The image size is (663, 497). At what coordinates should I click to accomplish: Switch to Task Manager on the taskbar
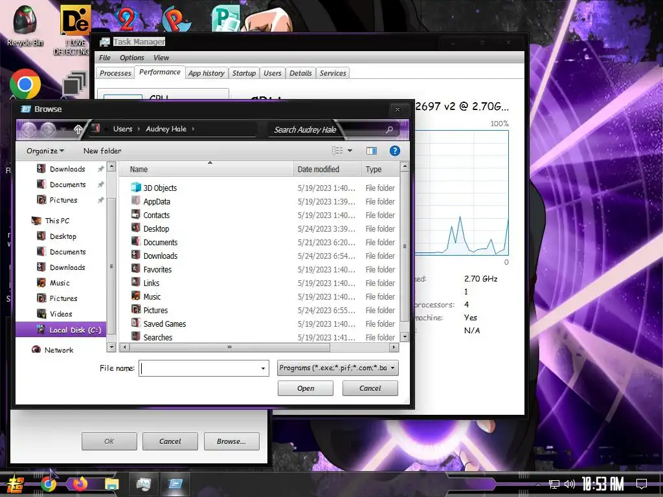click(x=144, y=484)
